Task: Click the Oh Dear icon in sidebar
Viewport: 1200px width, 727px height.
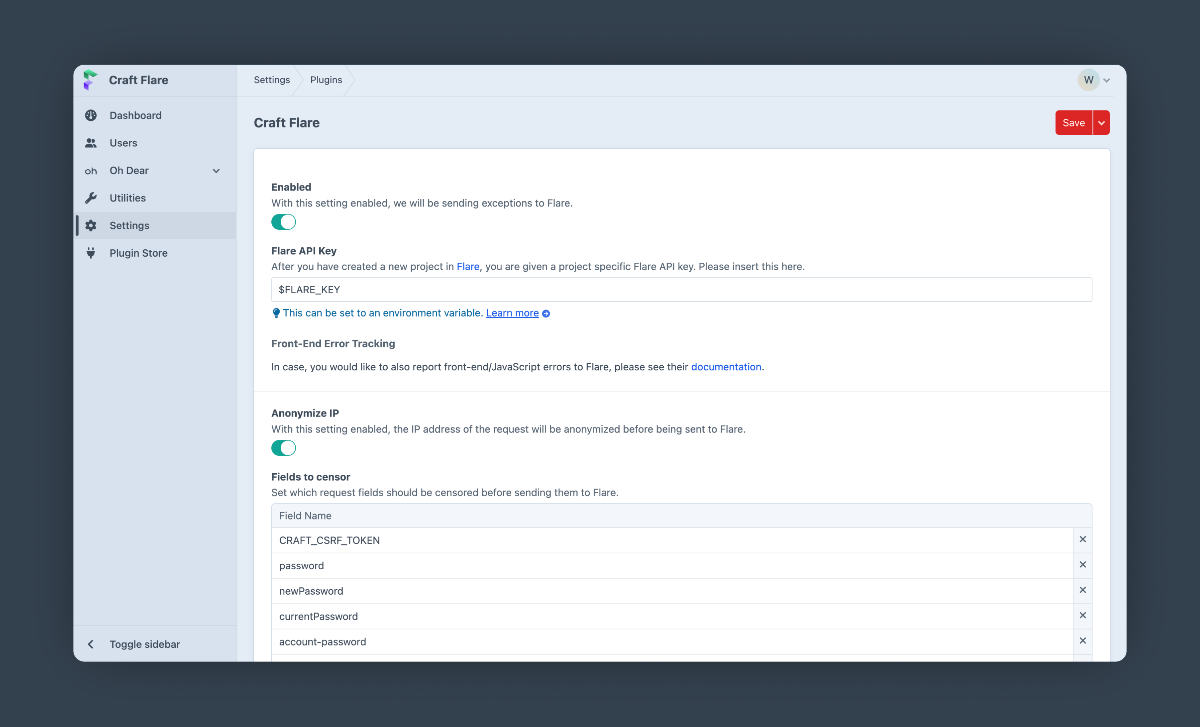Action: [x=91, y=170]
